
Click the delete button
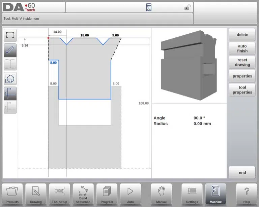pos(242,35)
